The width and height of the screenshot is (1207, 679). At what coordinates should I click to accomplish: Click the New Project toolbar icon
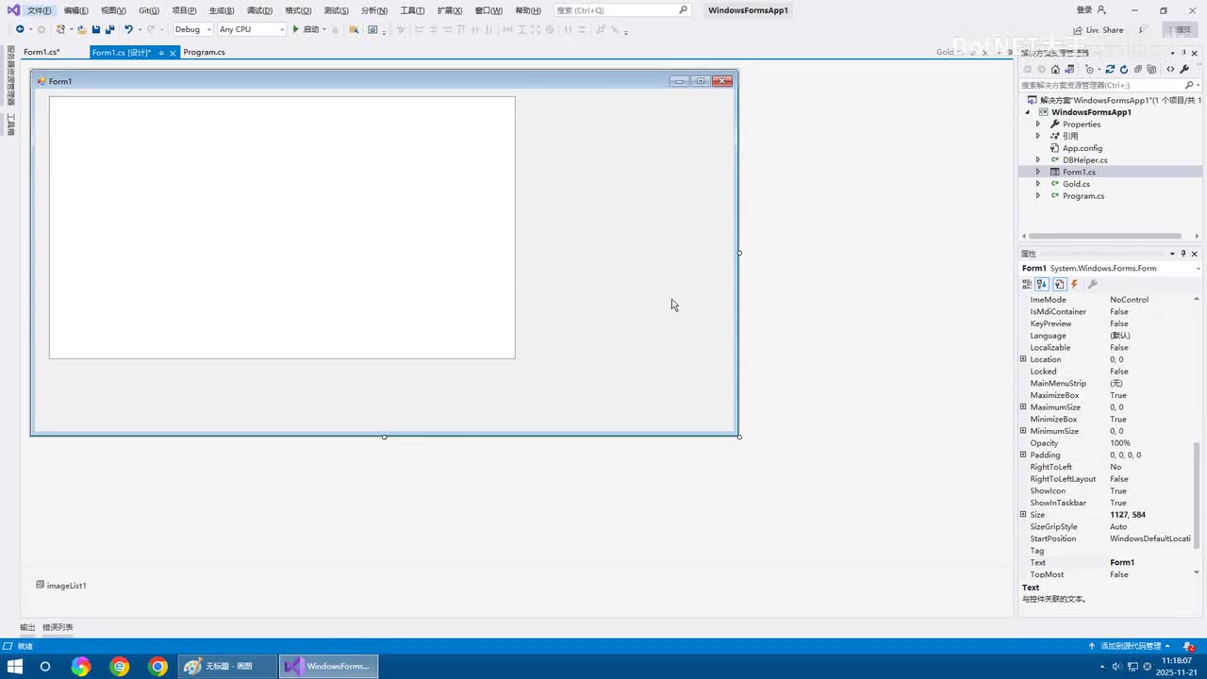[x=60, y=29]
